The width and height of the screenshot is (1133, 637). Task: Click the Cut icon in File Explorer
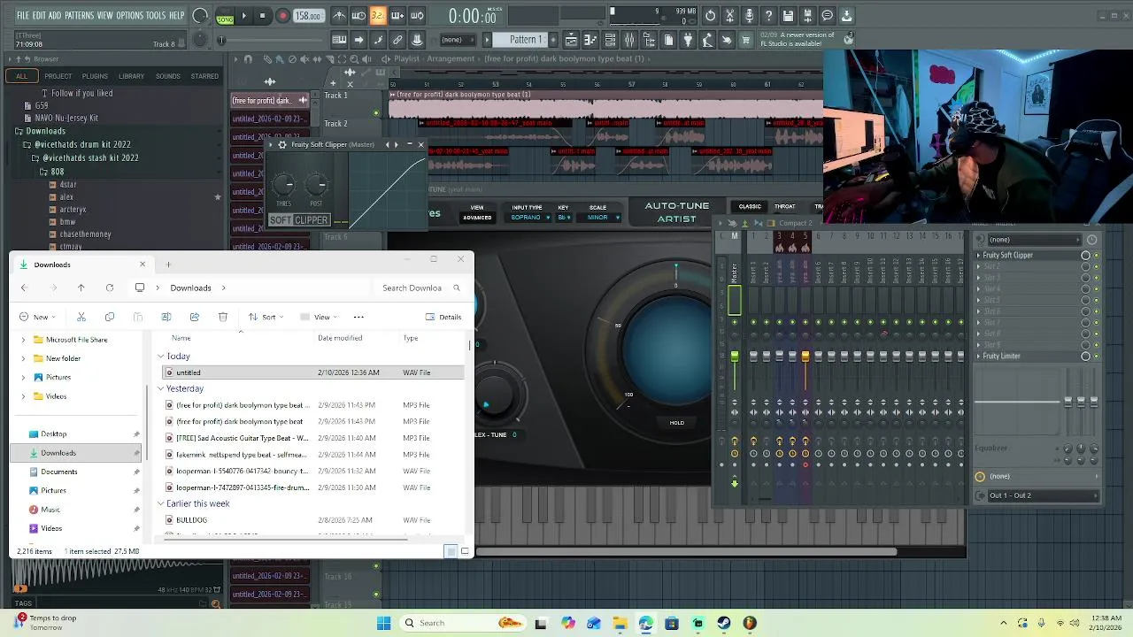tap(81, 317)
